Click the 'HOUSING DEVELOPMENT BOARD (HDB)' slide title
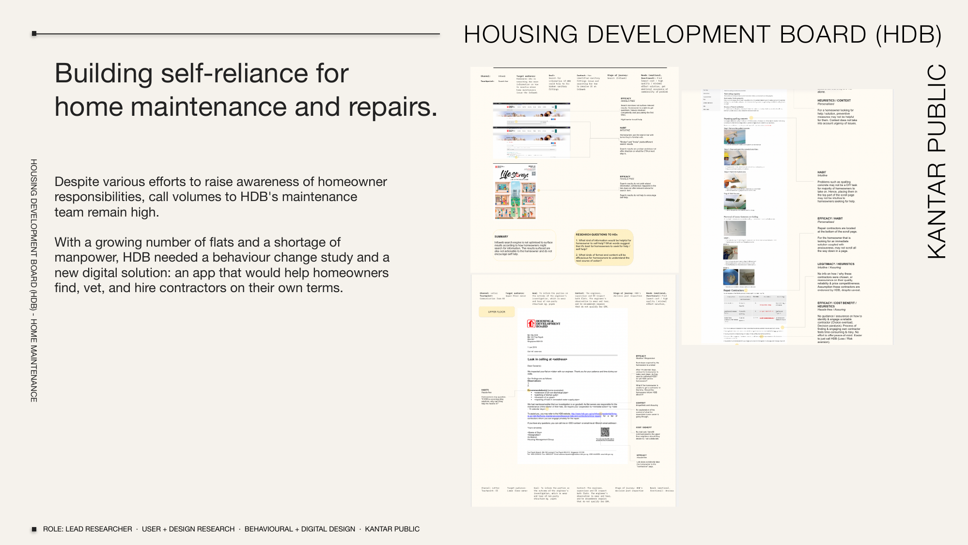This screenshot has height=545, width=968. point(703,34)
